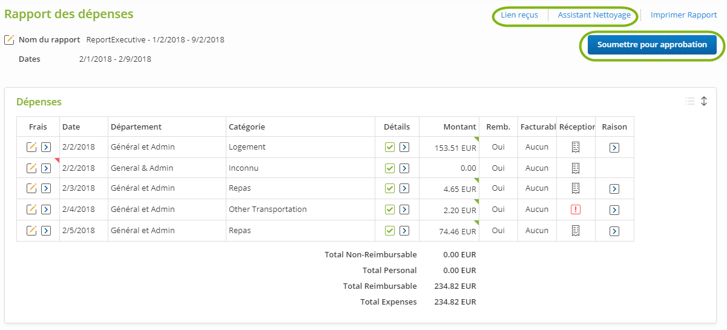
Task: Switch Dépenses to list view icon
Action: pyautogui.click(x=690, y=101)
